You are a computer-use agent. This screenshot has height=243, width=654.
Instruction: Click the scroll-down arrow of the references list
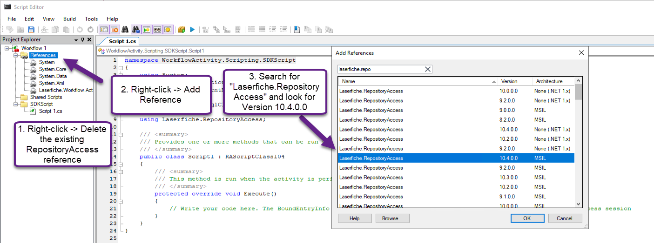tap(578, 204)
